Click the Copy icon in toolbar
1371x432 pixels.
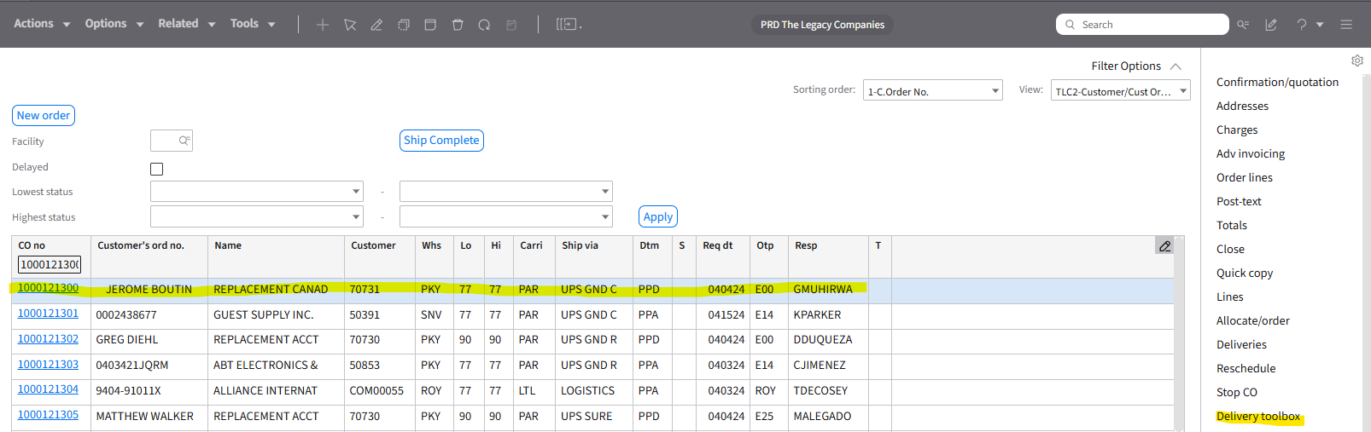point(404,25)
